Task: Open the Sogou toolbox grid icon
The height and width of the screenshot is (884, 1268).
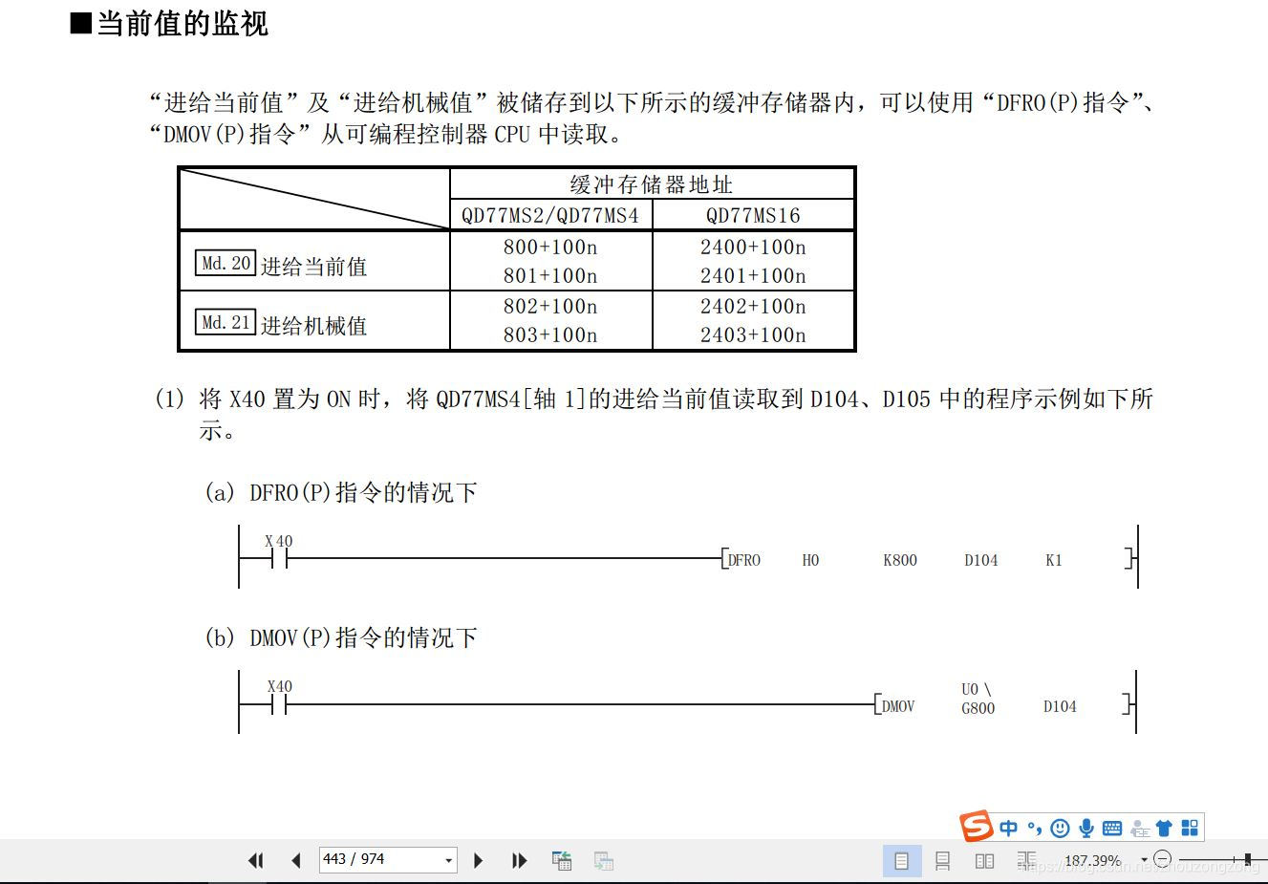Action: 1190,828
